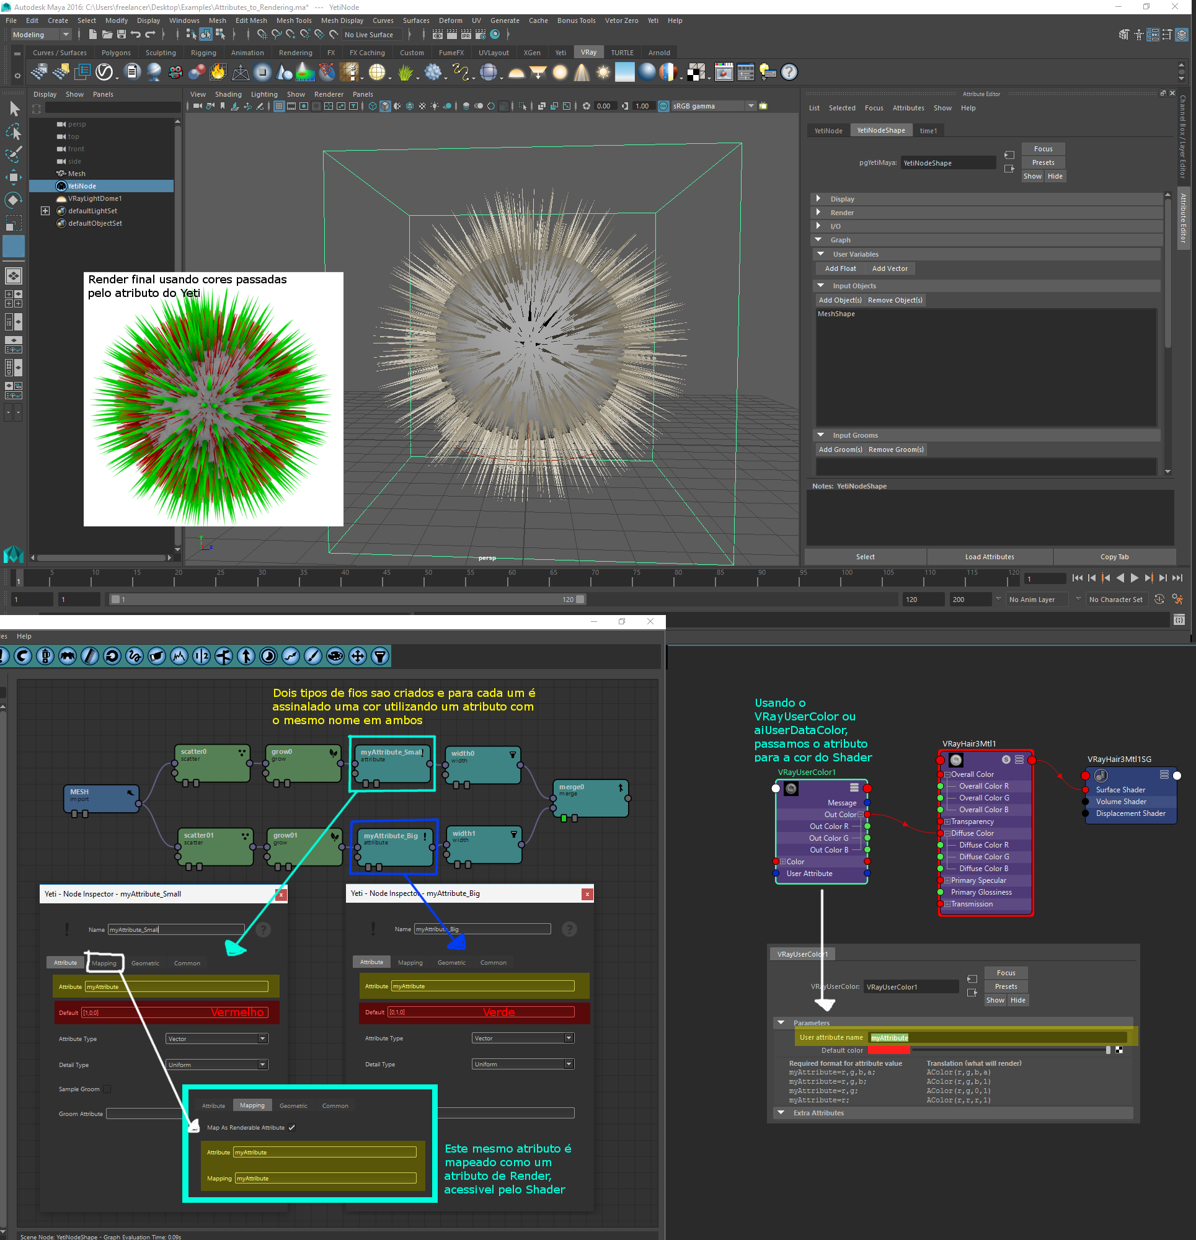Click the V-Ray sun light shelf icon
Viewport: 1196px width, 1240px height.
[x=603, y=72]
